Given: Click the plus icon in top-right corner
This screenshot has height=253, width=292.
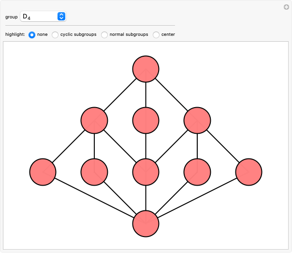Looking at the screenshot, I should tap(286, 7).
